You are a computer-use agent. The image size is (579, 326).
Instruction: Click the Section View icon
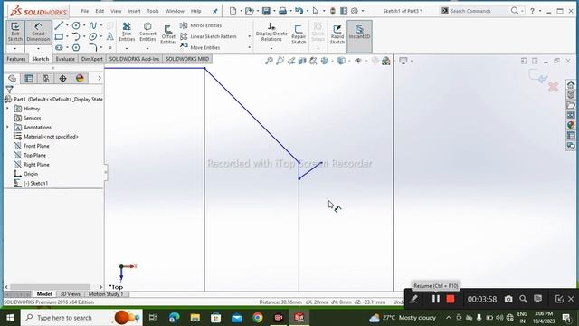point(302,61)
